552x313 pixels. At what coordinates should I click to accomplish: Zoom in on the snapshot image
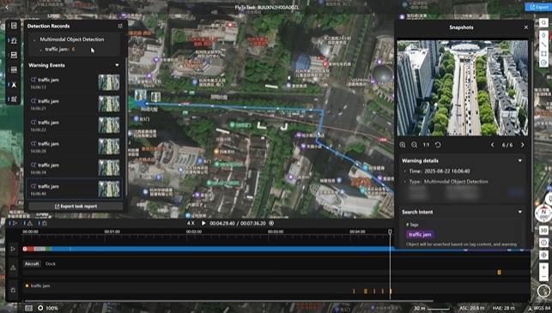(403, 145)
